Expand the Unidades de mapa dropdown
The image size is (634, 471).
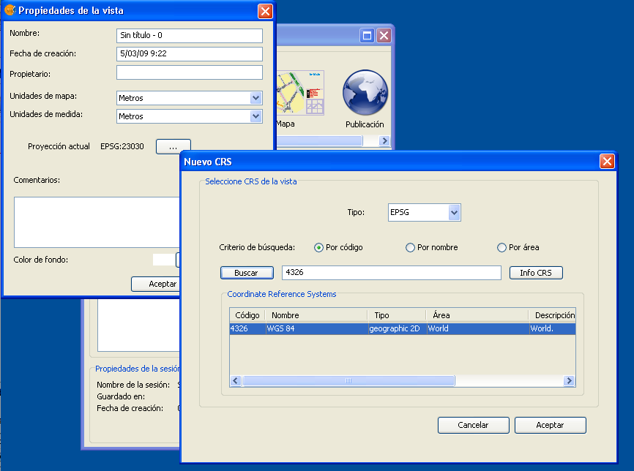tap(256, 98)
